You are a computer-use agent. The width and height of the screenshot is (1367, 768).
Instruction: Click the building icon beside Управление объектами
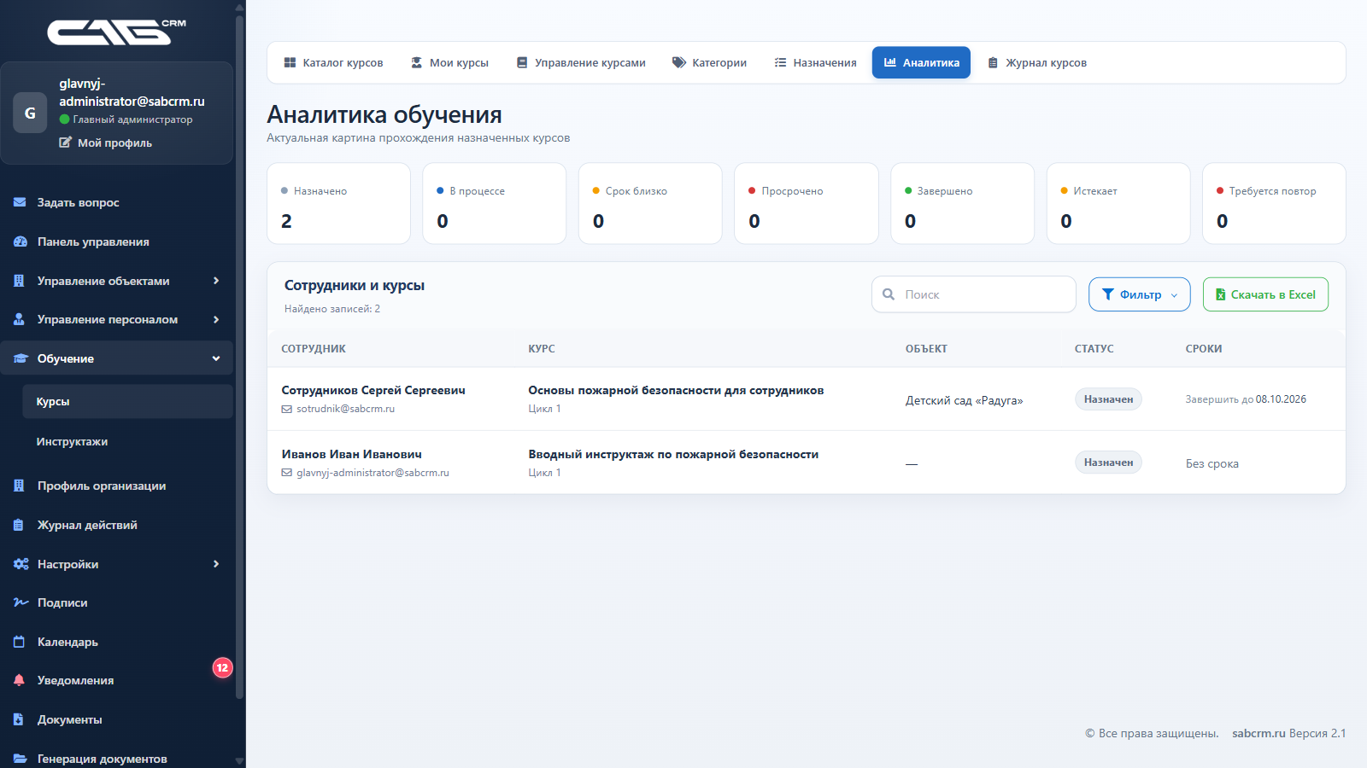[x=19, y=281]
